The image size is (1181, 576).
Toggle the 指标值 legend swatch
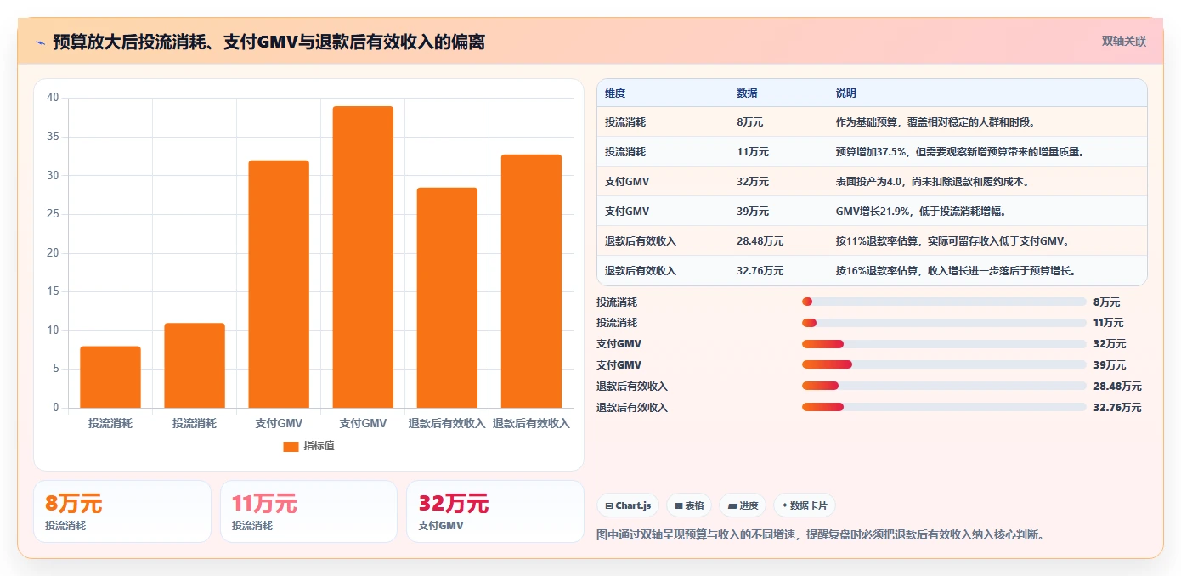point(291,446)
